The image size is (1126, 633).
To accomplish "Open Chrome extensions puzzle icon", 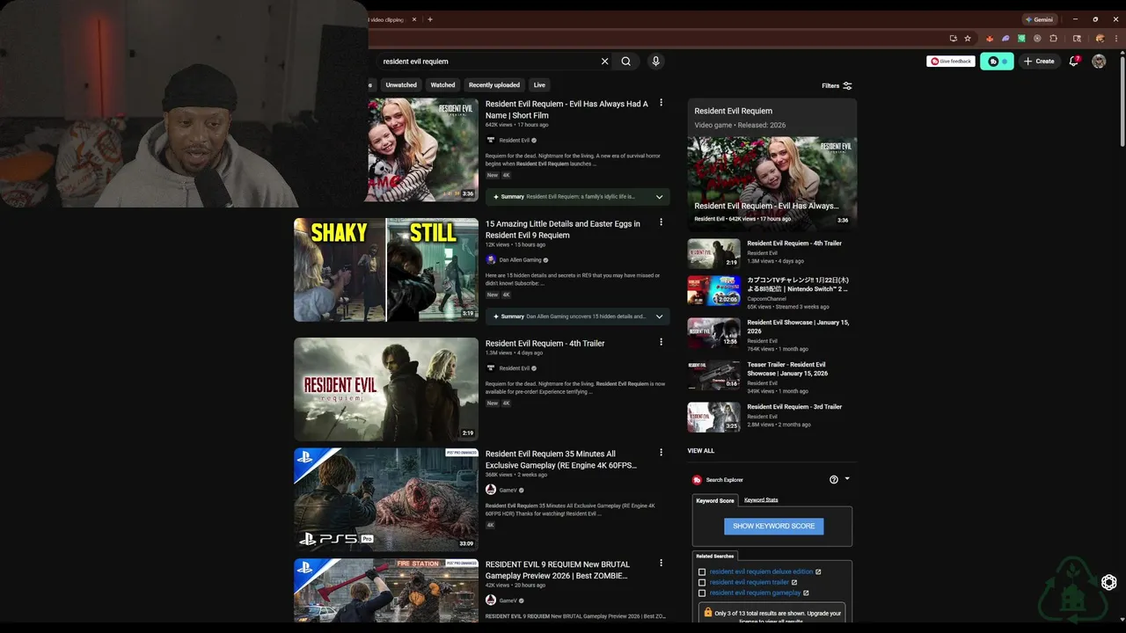I will point(1053,39).
